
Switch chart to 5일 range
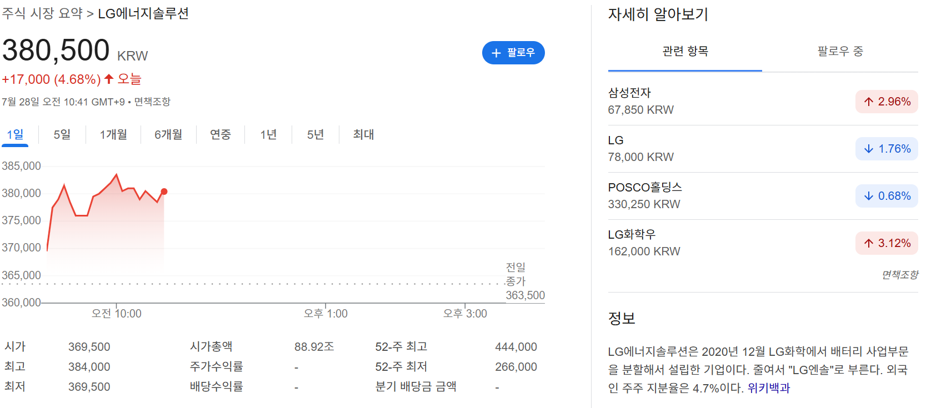click(x=62, y=134)
